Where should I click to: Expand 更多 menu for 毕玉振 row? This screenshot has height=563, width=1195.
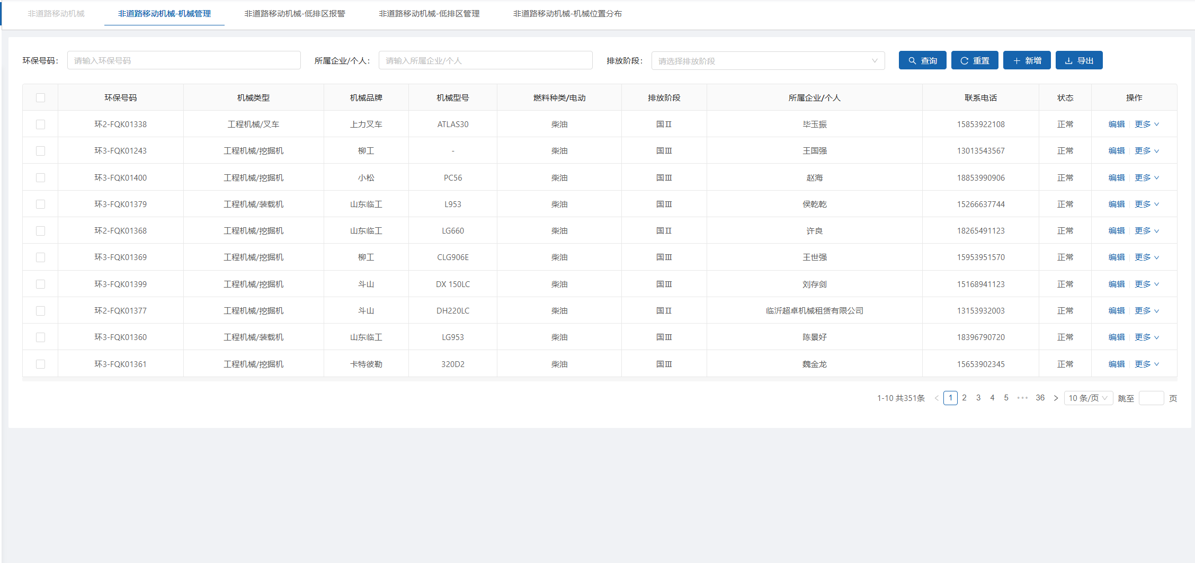[1147, 124]
